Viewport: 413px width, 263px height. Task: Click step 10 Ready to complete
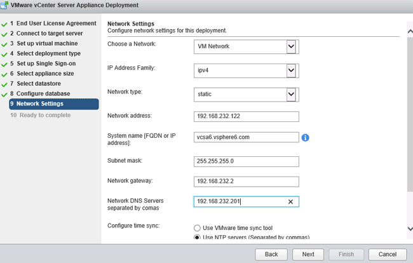click(x=40, y=115)
